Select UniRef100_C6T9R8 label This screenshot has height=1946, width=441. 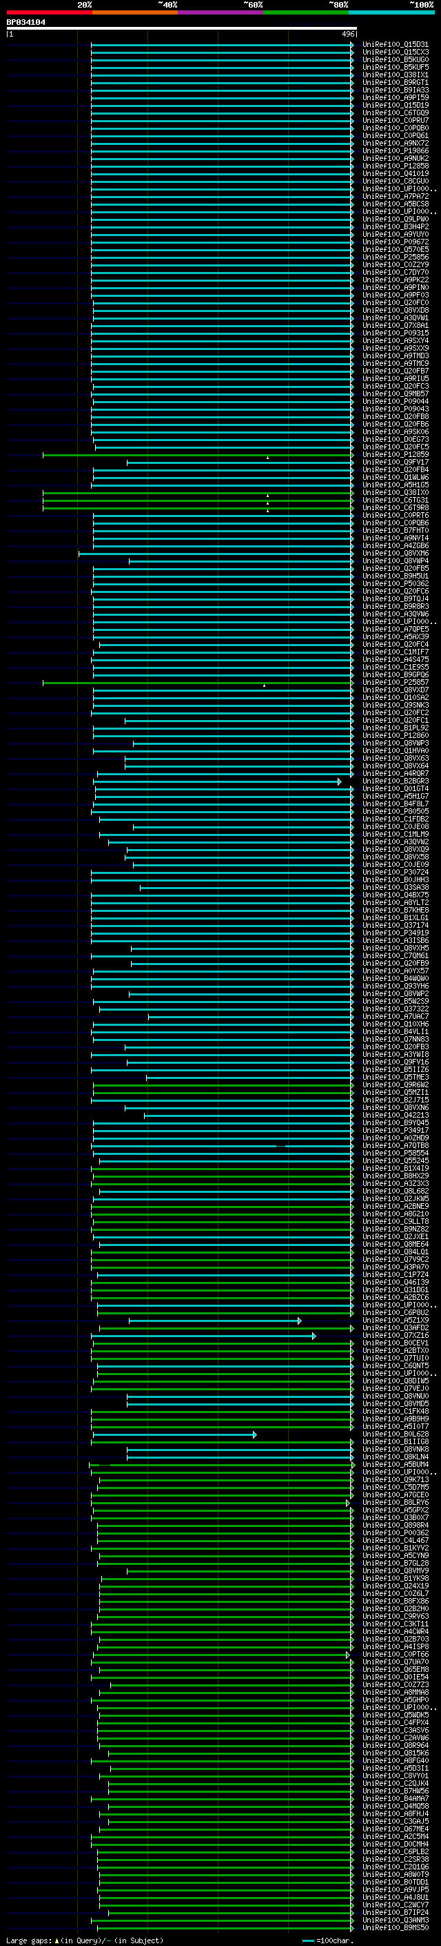[395, 507]
